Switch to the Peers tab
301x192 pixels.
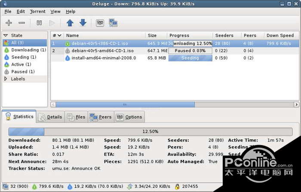coord(101,117)
